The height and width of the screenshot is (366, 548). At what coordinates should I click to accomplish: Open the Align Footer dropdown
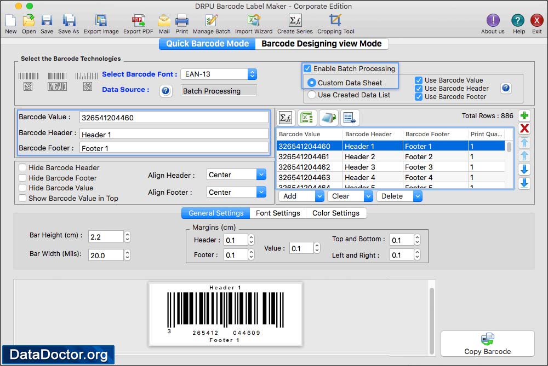click(x=236, y=192)
